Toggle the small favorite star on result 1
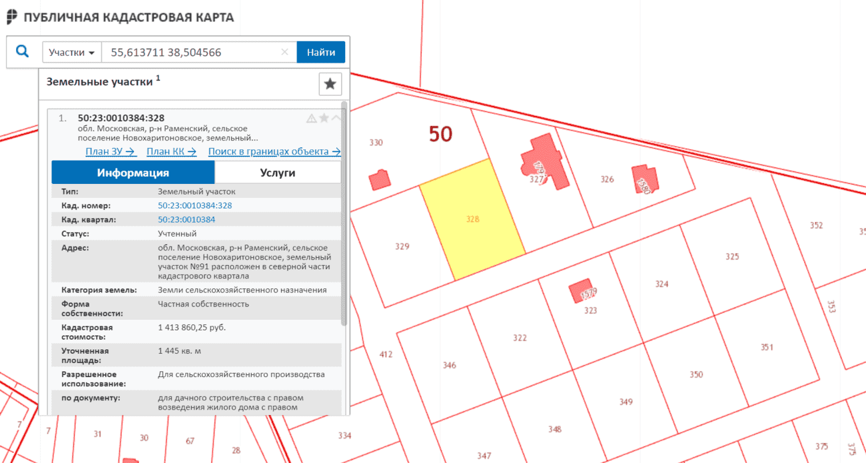The height and width of the screenshot is (463, 866). click(324, 118)
